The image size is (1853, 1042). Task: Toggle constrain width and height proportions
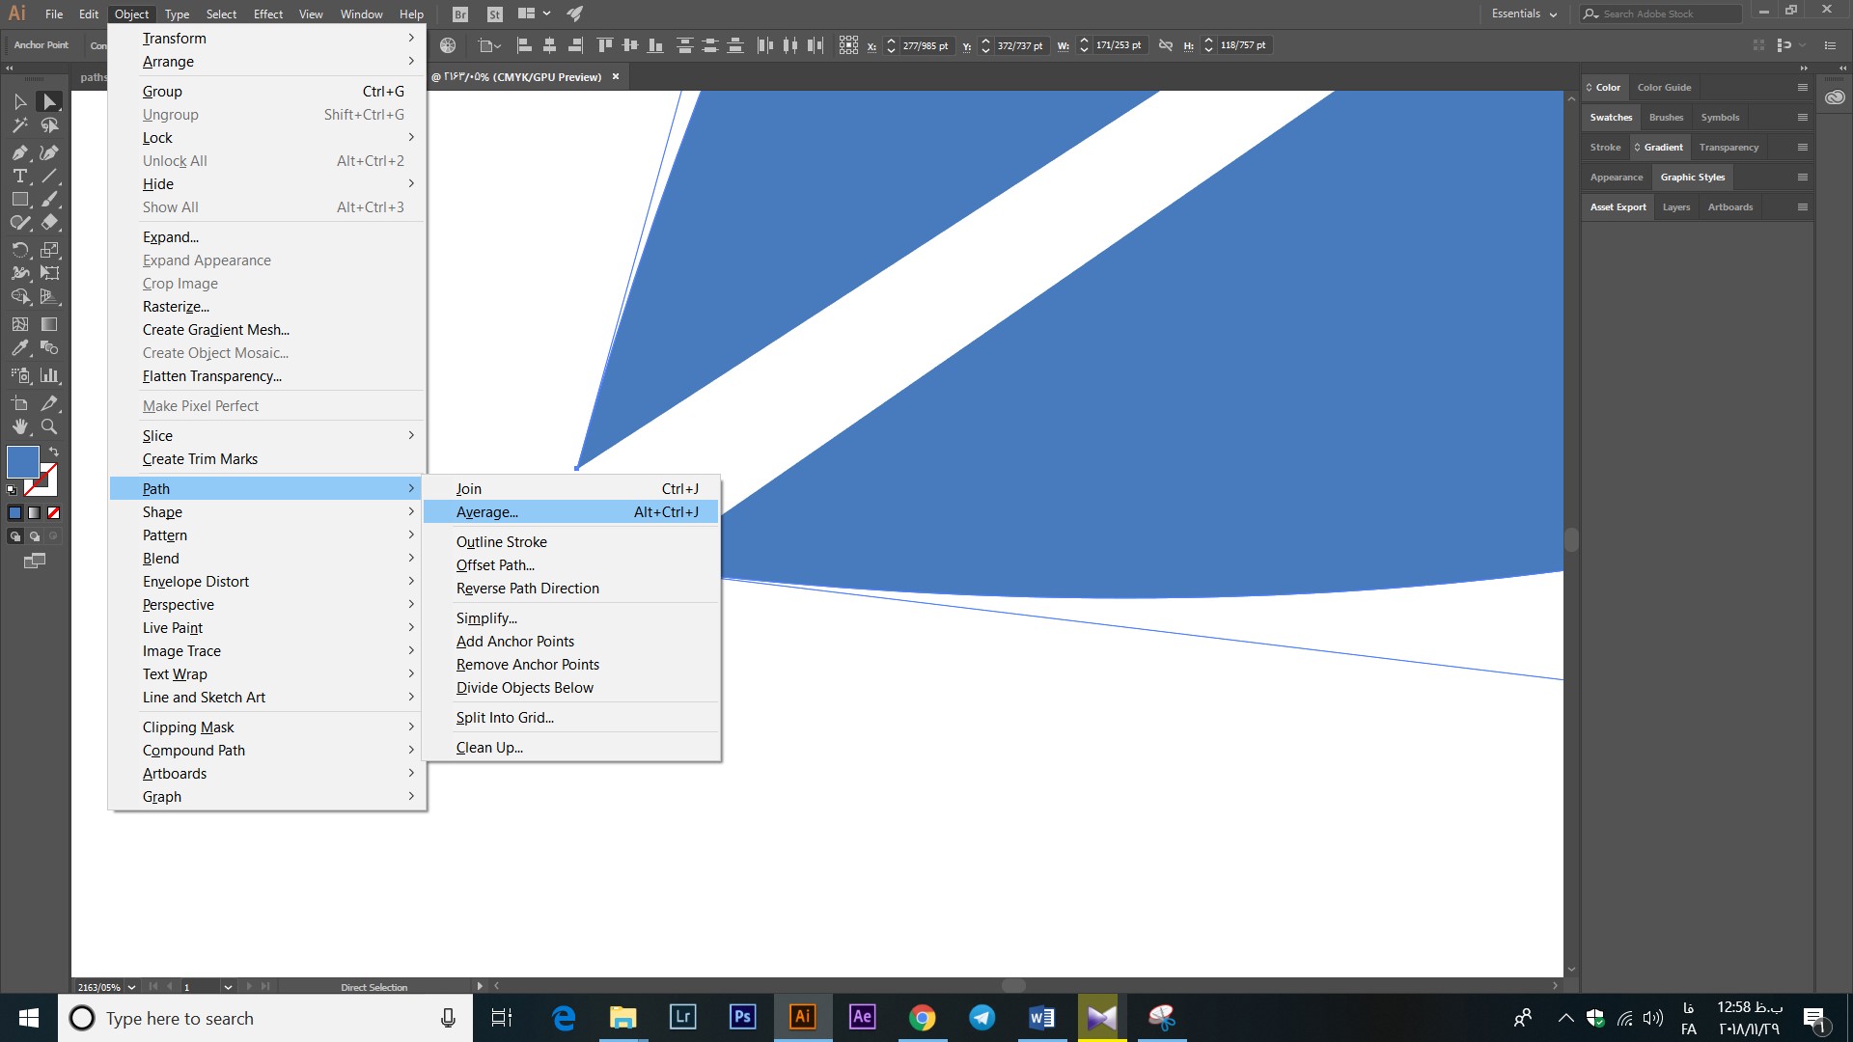[x=1166, y=45]
